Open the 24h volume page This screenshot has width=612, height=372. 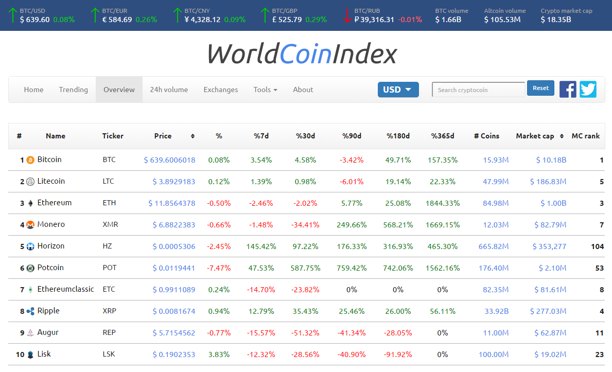pyautogui.click(x=169, y=90)
